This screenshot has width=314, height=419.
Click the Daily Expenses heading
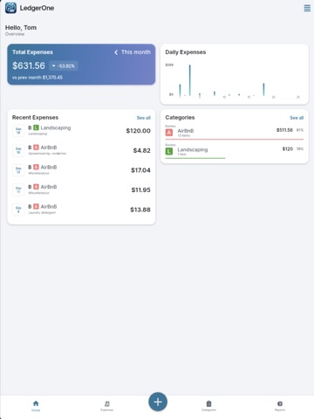click(x=186, y=52)
